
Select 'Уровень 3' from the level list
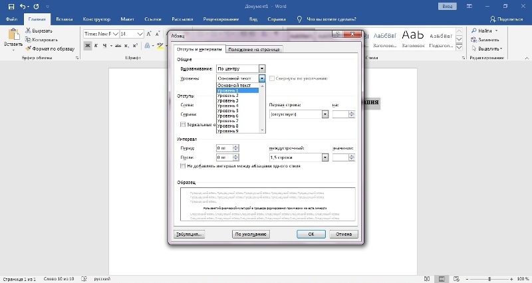(227, 100)
